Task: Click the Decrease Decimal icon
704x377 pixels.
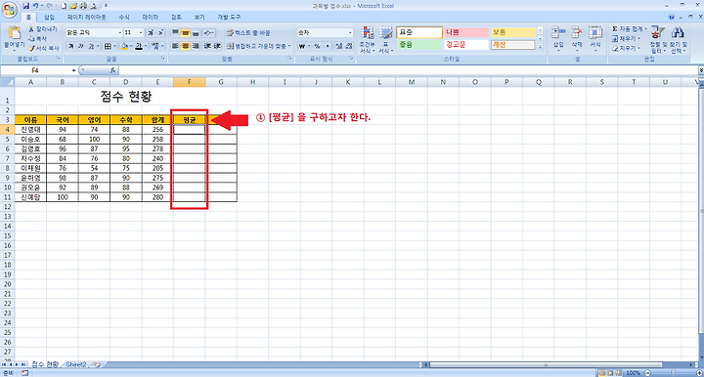Action: coord(349,46)
